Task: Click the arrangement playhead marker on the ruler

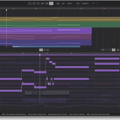Action: point(7,10)
